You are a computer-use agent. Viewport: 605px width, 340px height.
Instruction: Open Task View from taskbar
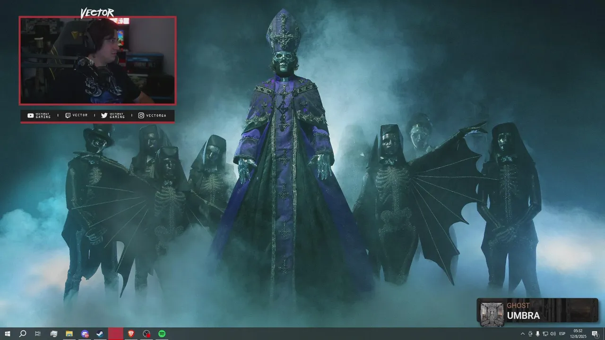coord(38,334)
